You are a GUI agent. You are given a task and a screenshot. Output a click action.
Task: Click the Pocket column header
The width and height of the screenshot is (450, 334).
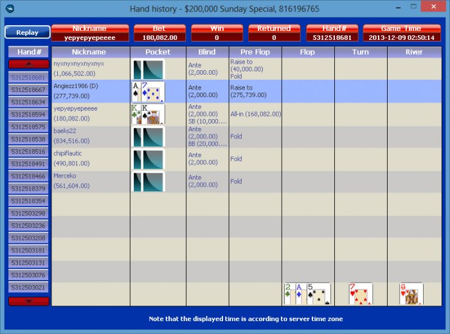158,52
